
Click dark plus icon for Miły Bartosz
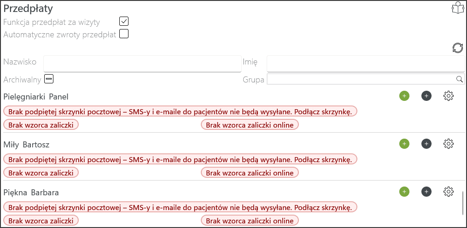(x=426, y=144)
